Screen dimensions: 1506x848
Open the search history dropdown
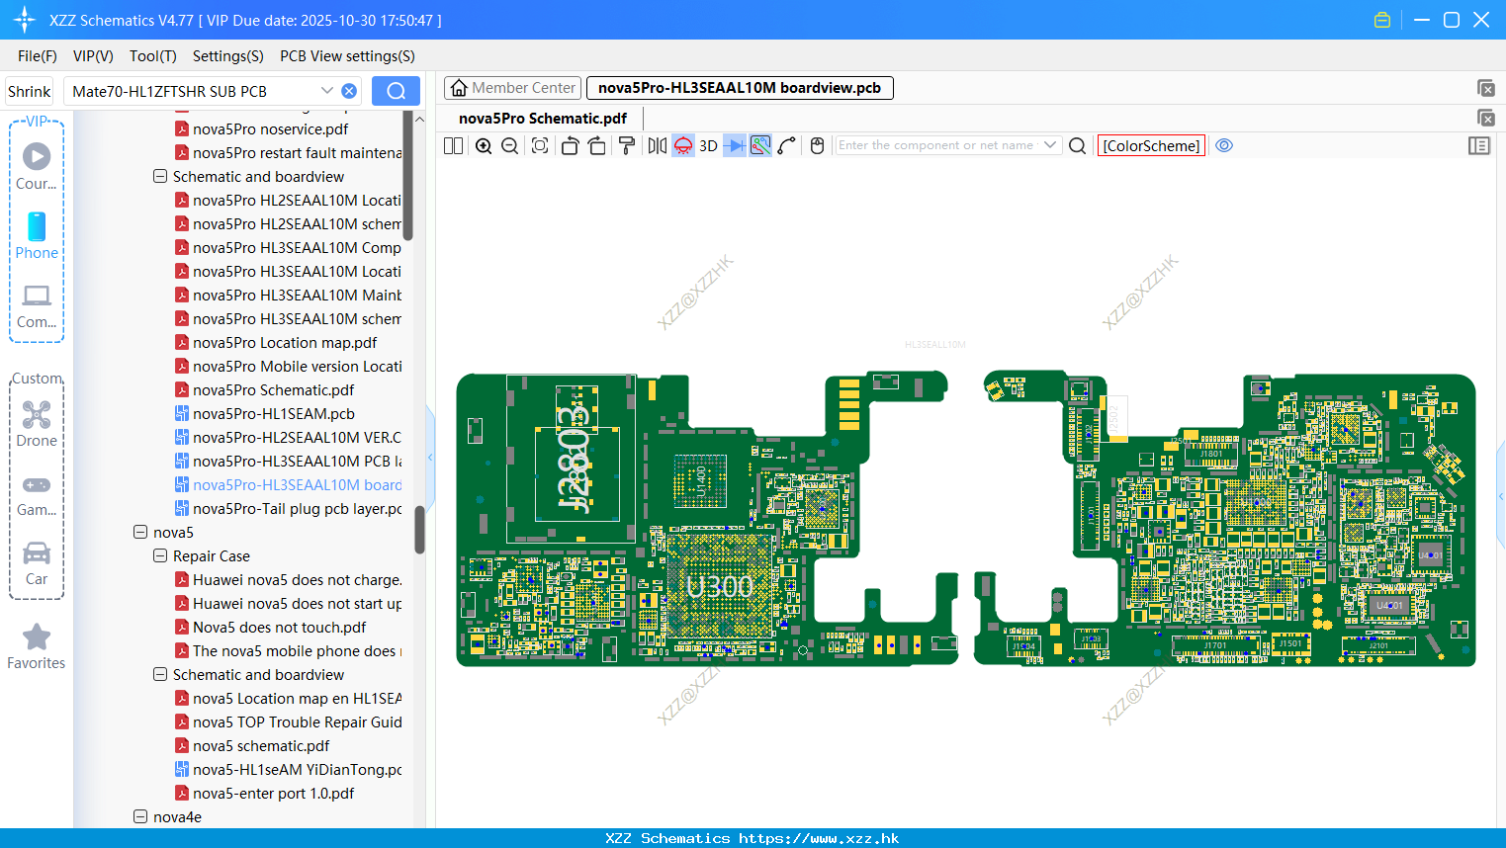[x=327, y=91]
